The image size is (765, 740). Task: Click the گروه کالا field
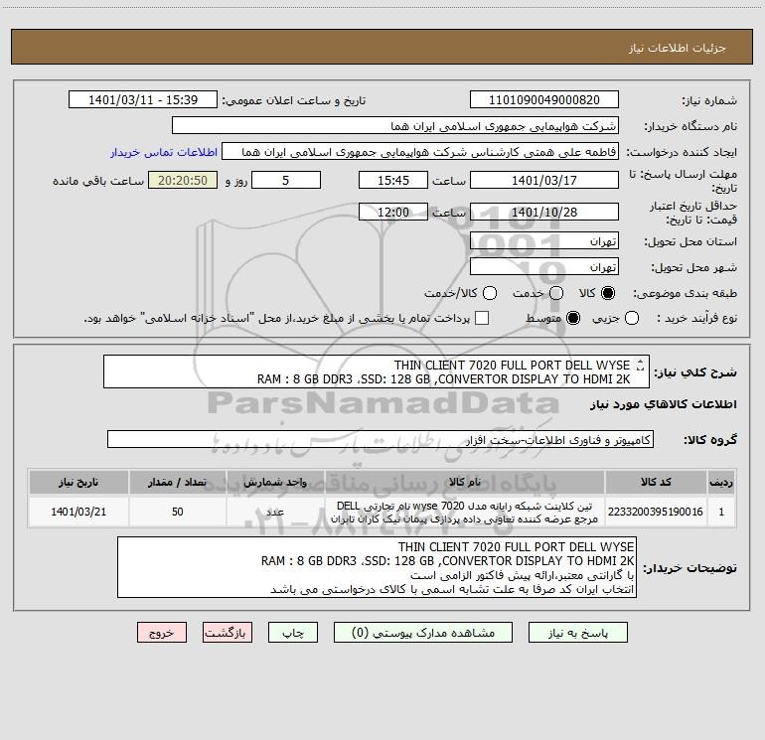pyautogui.click(x=381, y=439)
